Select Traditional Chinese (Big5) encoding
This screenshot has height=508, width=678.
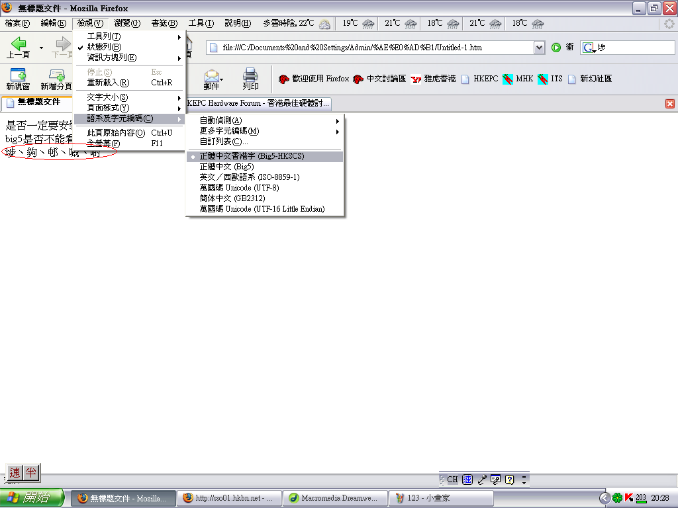(226, 167)
